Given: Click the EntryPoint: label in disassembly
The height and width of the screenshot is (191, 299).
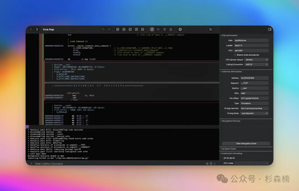Looking at the screenshot, I should tap(74, 93).
